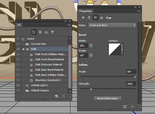The width and height of the screenshot is (155, 114).
Task: Show whole scene filter in 3D panel
Action: point(34,32)
